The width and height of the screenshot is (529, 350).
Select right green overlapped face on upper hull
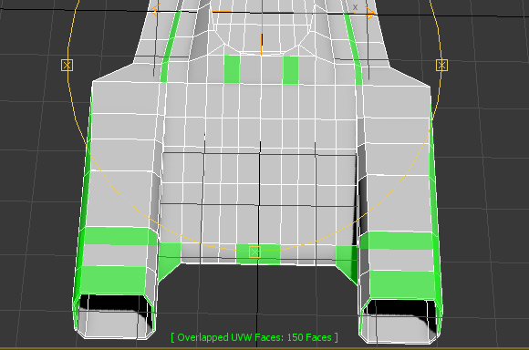(x=290, y=70)
